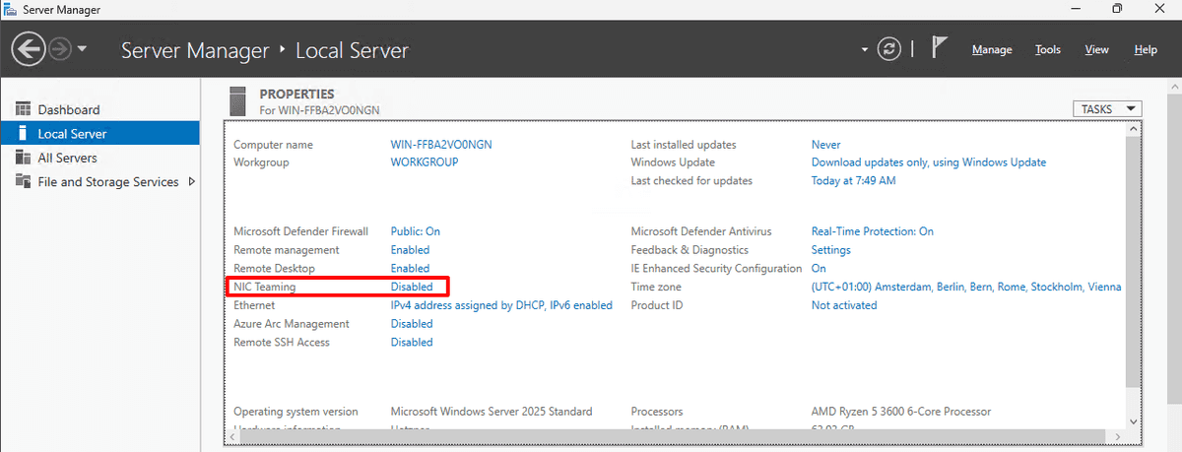Click the PROPERTIES heading text
The height and width of the screenshot is (452, 1182).
296,95
